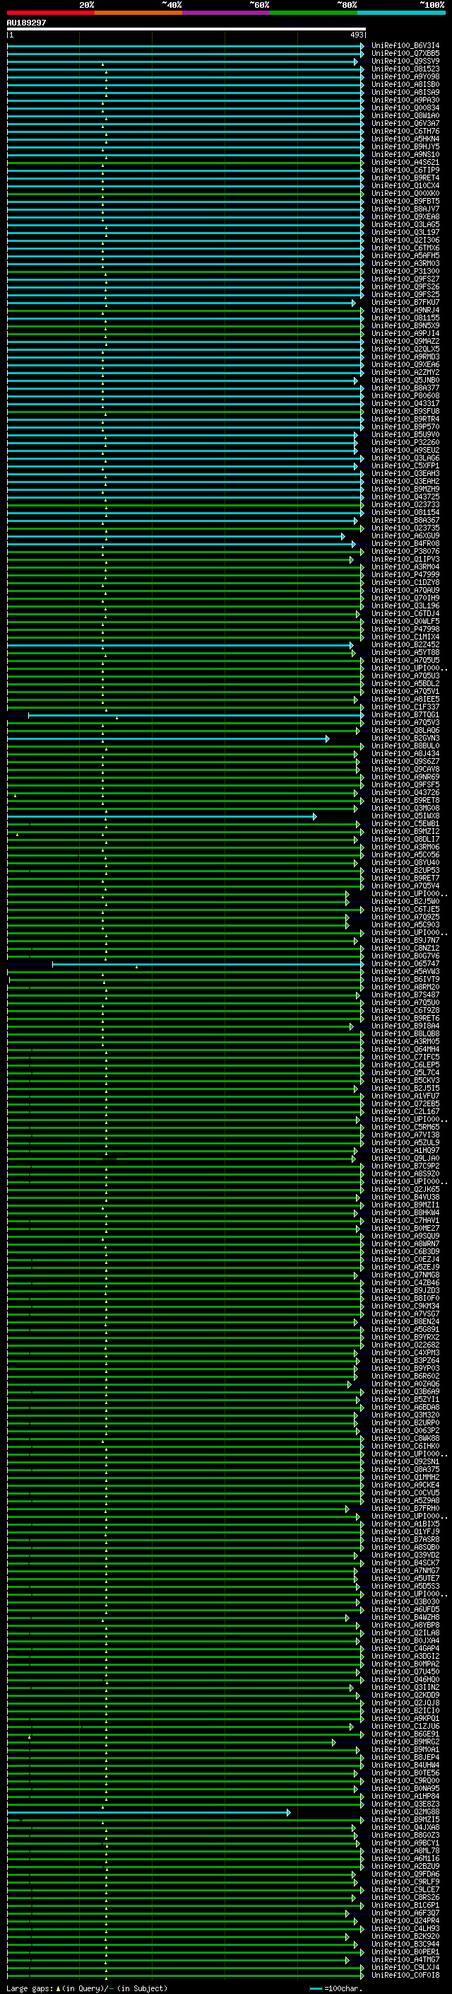Select the label UniRef100_B5CKV3
Image resolution: width=452 pixels, height=1994 pixels.
coord(405,1081)
